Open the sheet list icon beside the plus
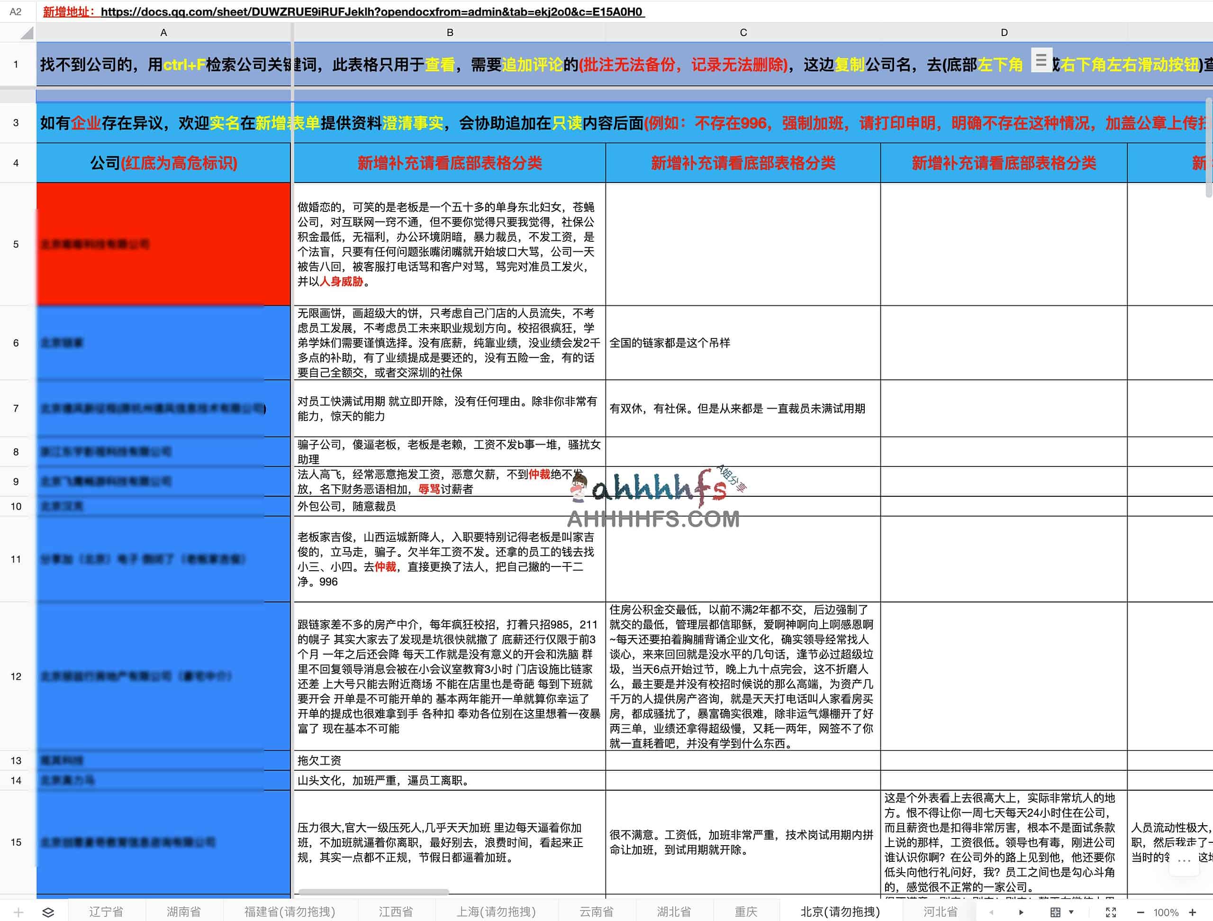 (x=48, y=912)
